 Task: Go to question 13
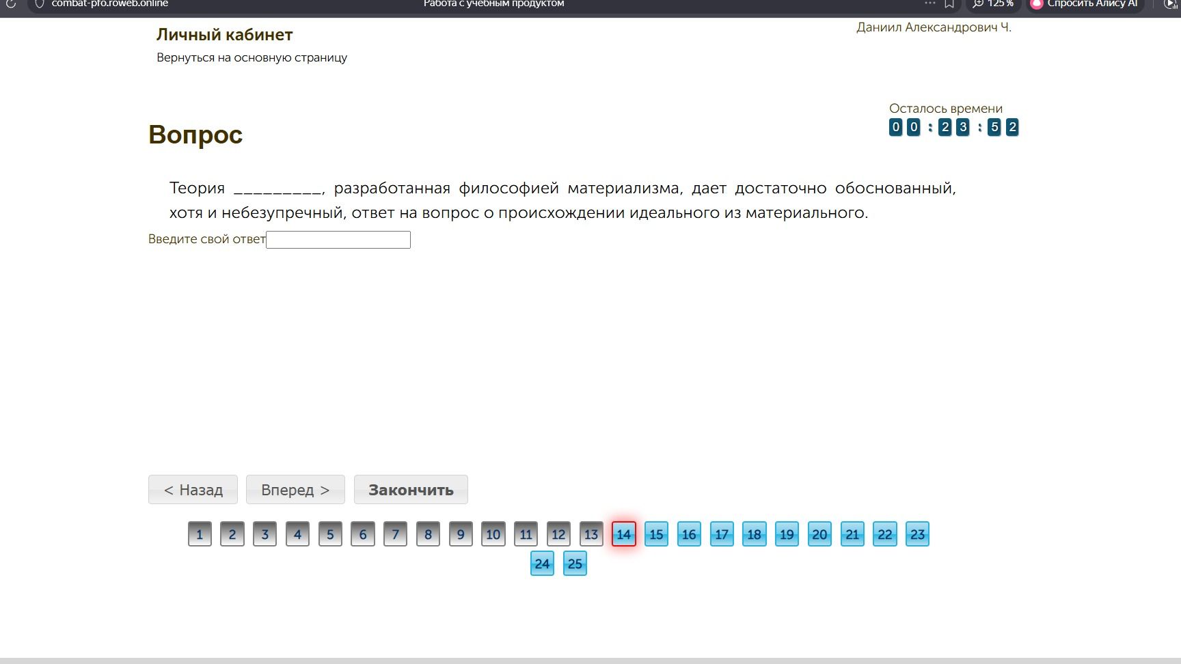(x=591, y=534)
